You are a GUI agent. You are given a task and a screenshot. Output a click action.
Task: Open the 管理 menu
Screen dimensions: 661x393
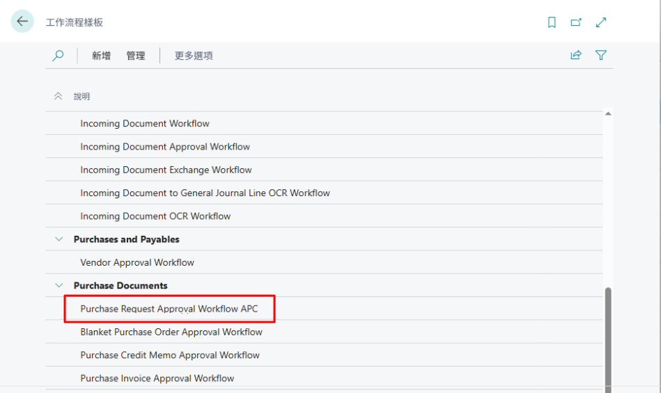(136, 56)
